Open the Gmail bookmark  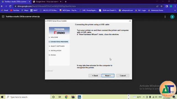(x=4, y=10)
